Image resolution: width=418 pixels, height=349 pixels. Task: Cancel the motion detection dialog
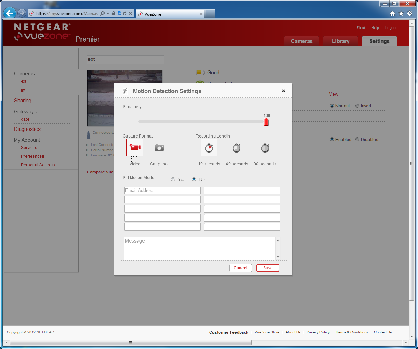point(240,268)
